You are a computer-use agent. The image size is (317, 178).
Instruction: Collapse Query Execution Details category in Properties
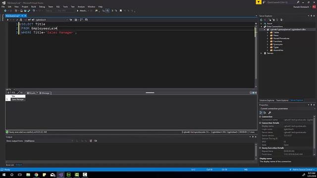point(260,148)
